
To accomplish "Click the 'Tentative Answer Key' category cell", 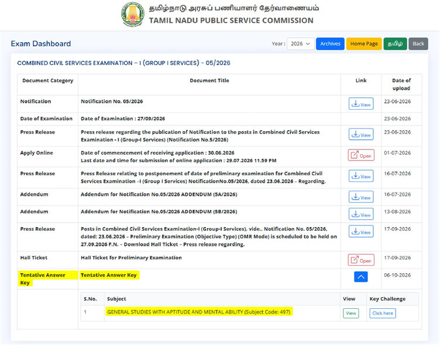I will [48, 278].
